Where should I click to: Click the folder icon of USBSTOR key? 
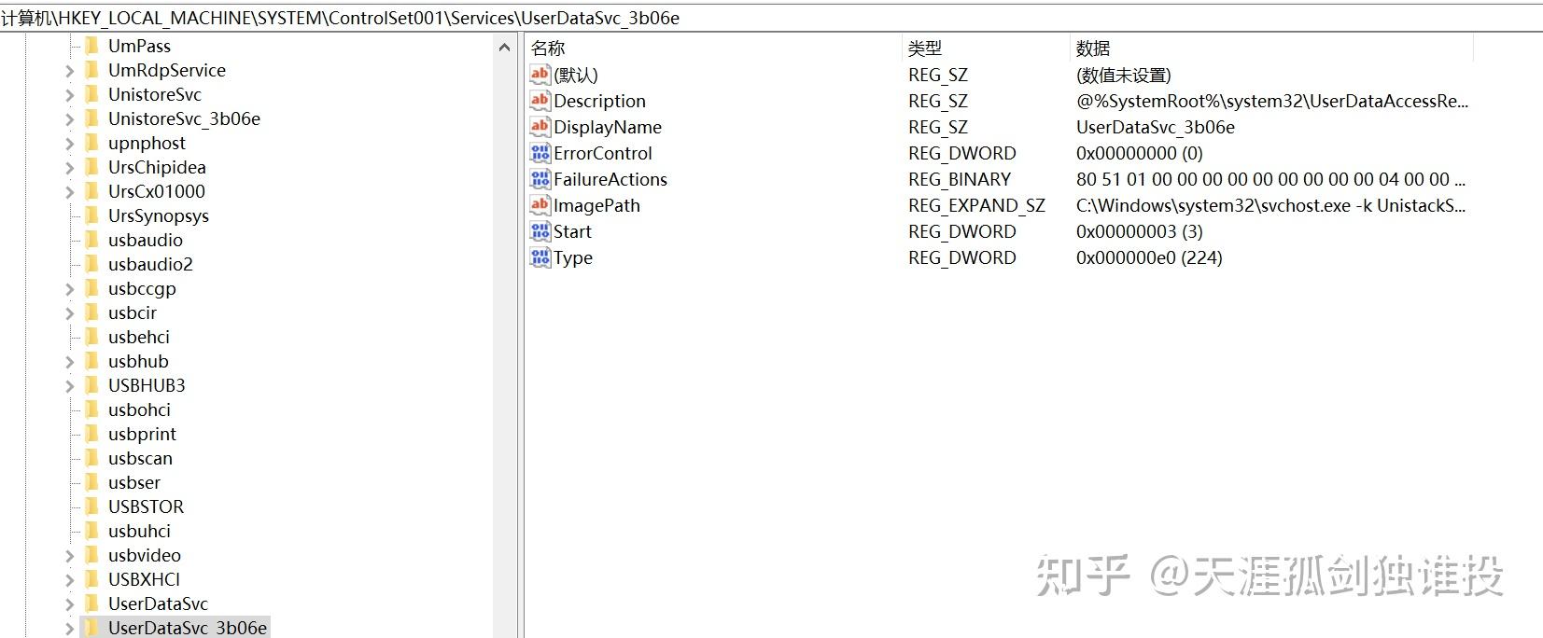coord(91,506)
